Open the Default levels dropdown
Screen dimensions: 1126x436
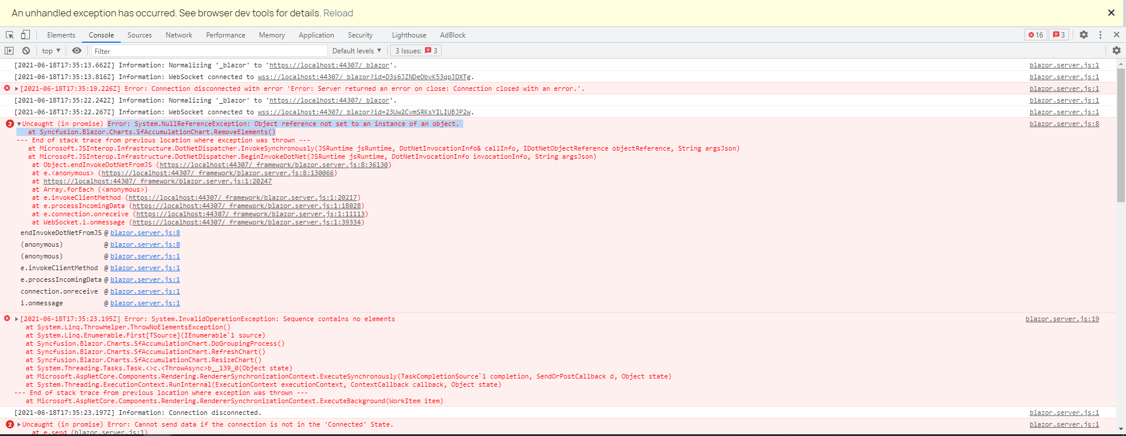point(357,51)
